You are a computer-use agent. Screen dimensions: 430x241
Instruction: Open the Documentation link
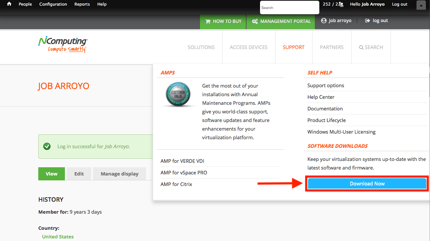click(x=325, y=109)
